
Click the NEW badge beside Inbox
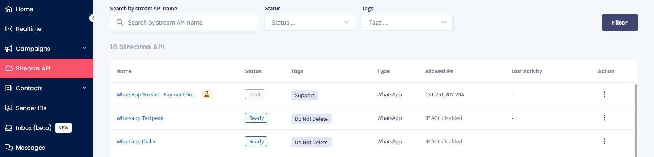[x=63, y=128]
